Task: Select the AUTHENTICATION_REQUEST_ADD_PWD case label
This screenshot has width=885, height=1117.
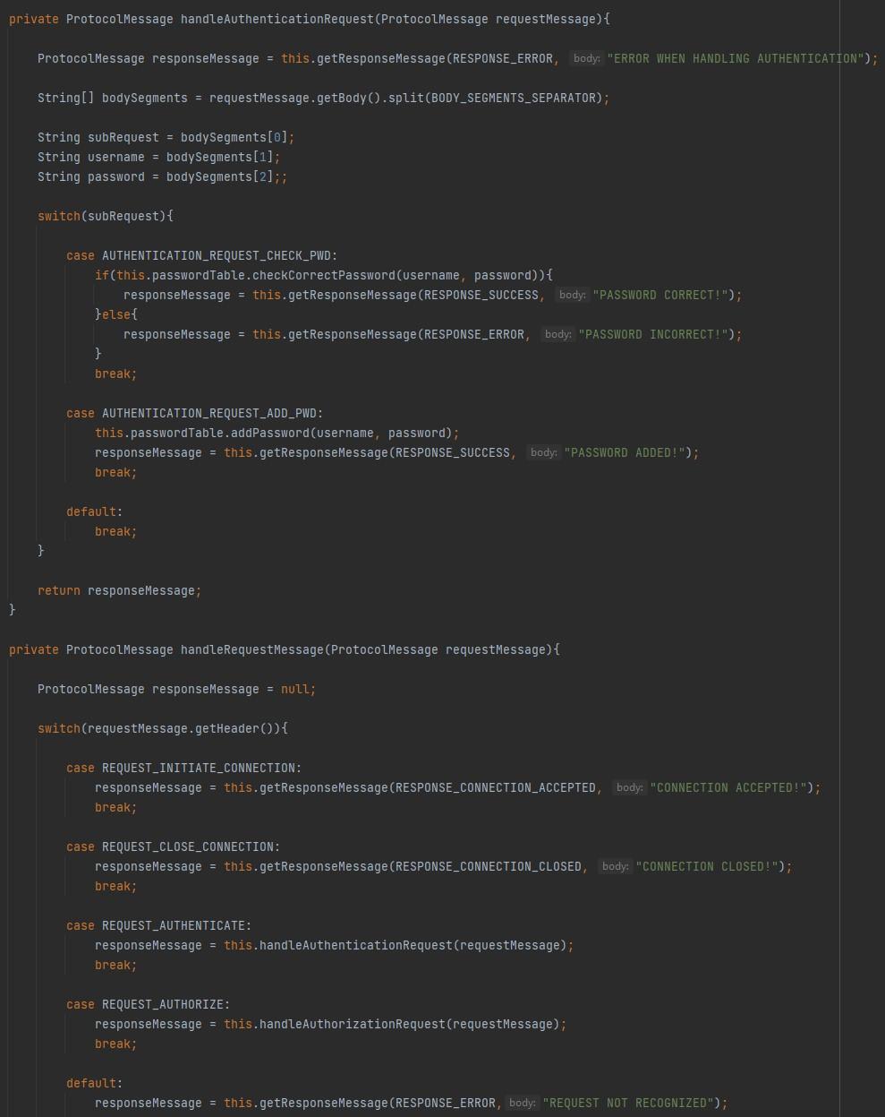Action: pyautogui.click(x=209, y=413)
